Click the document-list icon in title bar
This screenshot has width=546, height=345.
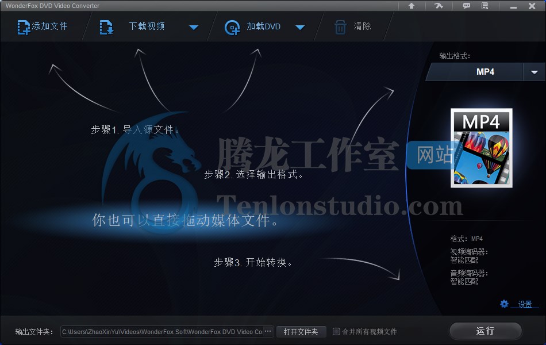[x=485, y=6]
